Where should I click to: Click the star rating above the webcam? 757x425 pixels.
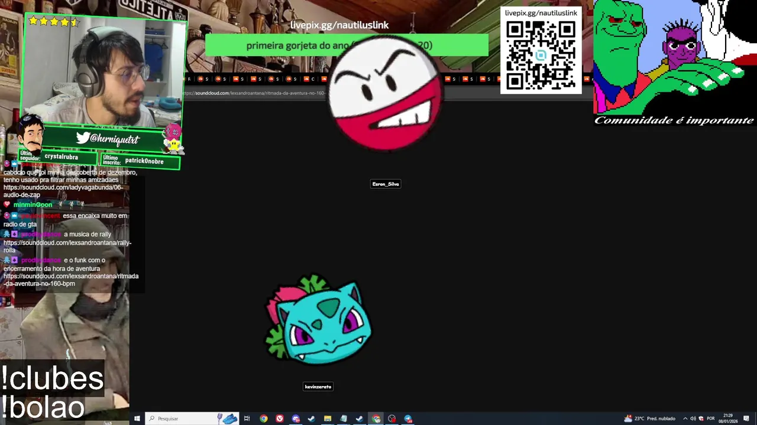coord(54,22)
